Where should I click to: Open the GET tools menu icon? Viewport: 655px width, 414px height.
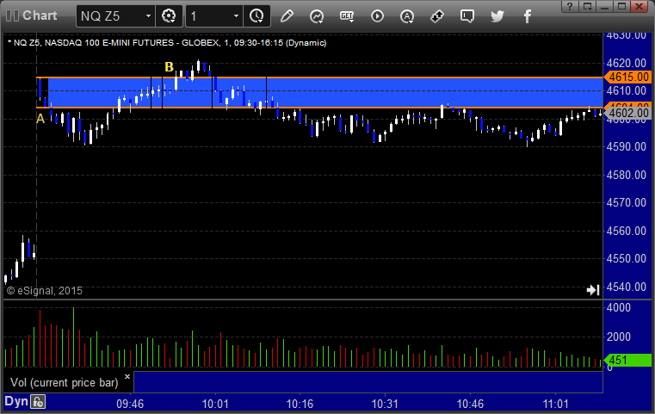pos(347,16)
